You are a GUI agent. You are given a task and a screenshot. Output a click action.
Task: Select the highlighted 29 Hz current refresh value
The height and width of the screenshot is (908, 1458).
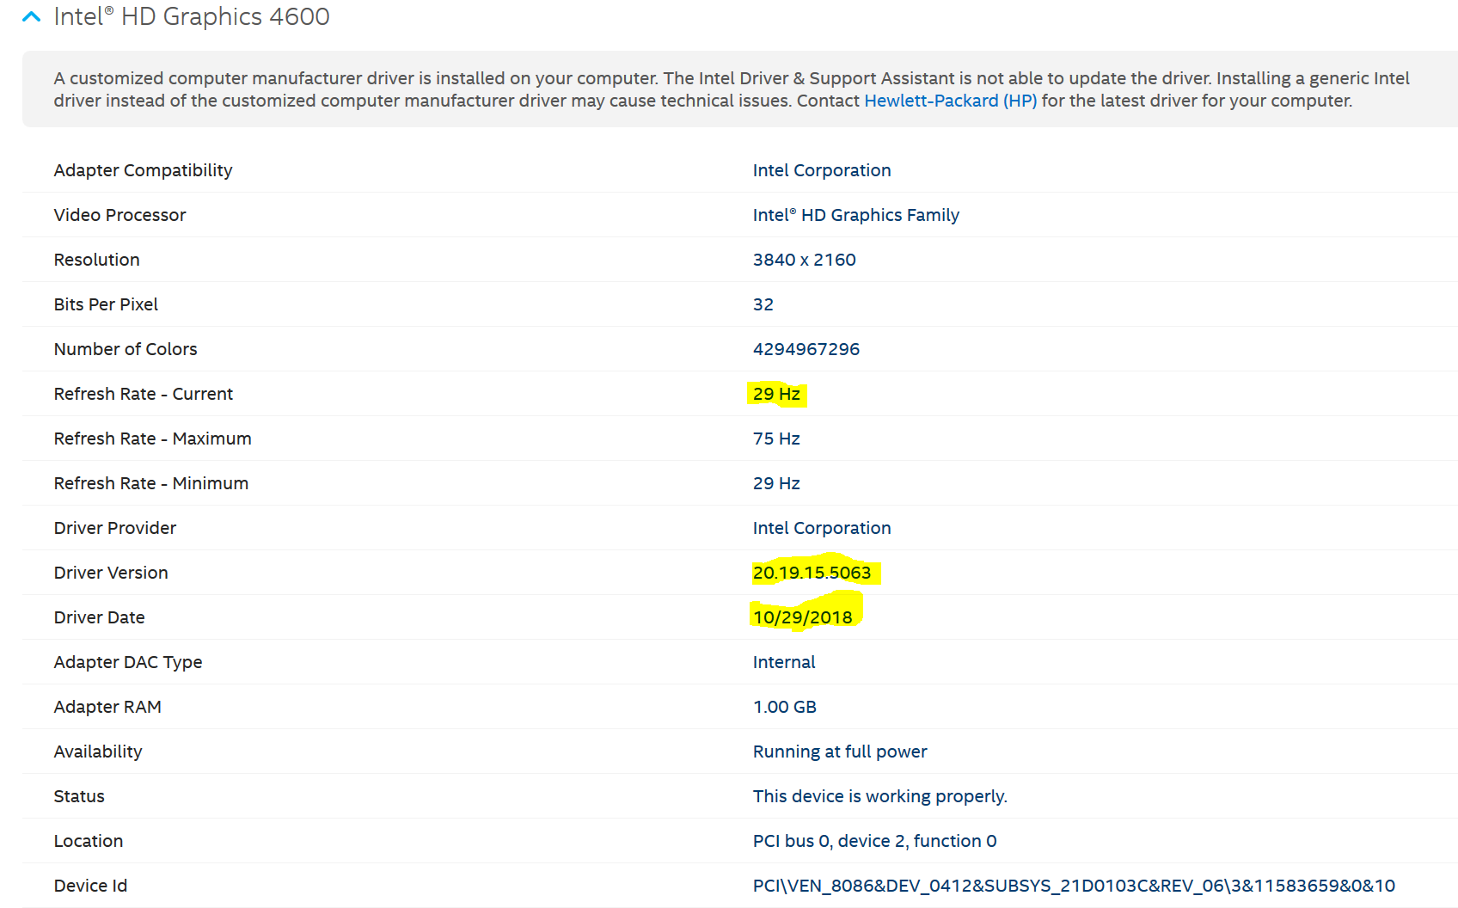(x=776, y=394)
